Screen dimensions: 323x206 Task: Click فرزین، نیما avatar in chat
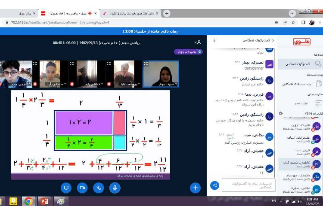[269, 96]
